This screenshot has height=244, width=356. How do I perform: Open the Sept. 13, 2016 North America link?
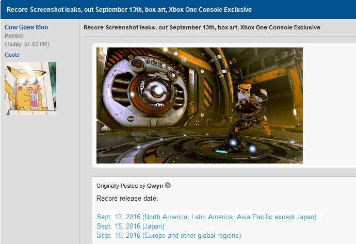click(x=206, y=217)
